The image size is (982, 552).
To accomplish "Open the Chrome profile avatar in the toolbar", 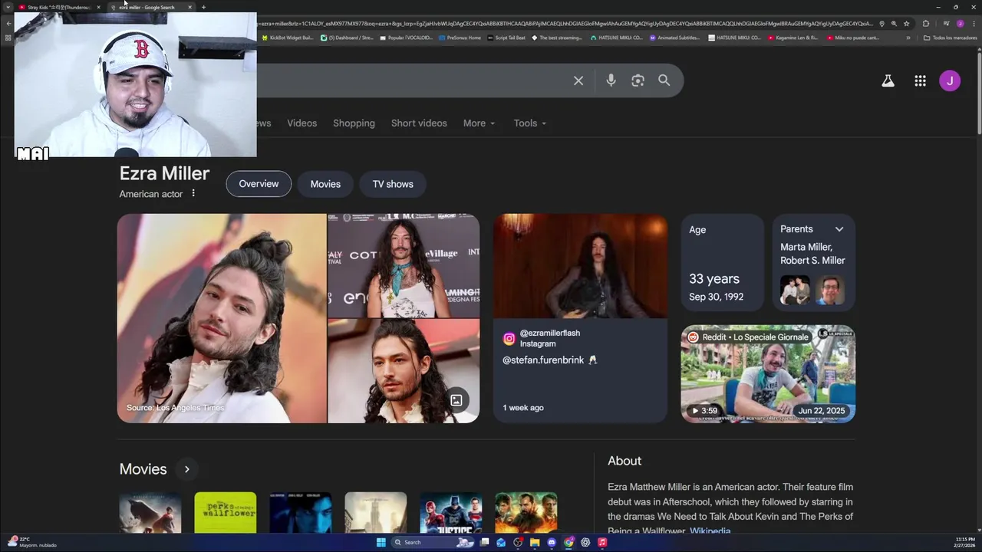I will (x=960, y=24).
